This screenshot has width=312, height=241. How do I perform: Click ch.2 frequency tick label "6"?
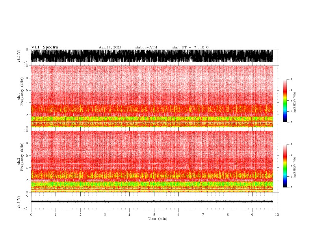coord(27,156)
